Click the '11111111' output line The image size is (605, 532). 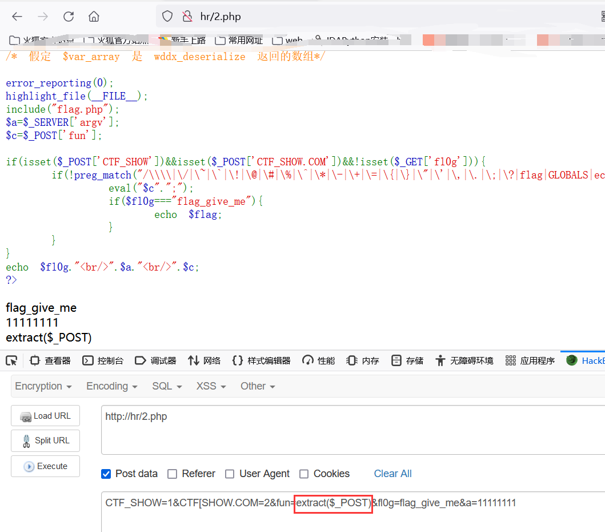tap(32, 323)
